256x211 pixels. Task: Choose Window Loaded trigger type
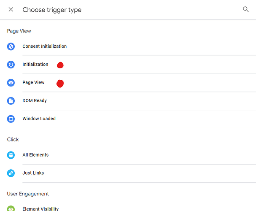coord(39,119)
